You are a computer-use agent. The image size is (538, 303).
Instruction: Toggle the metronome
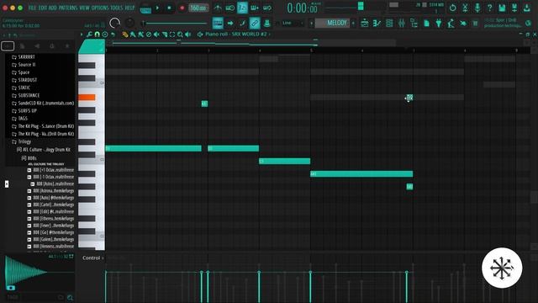click(x=218, y=8)
